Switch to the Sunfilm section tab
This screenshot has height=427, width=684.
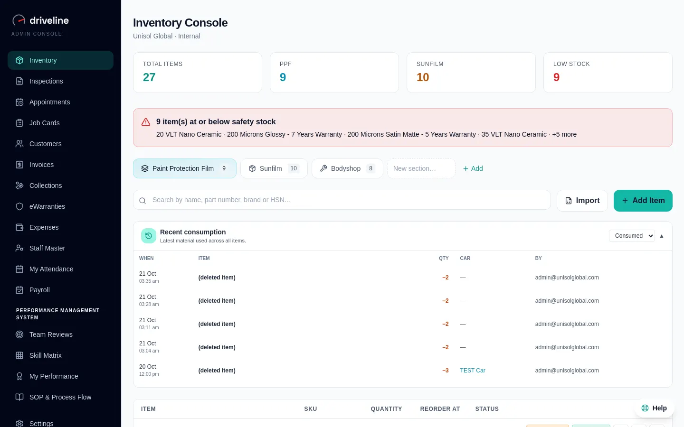coord(274,168)
